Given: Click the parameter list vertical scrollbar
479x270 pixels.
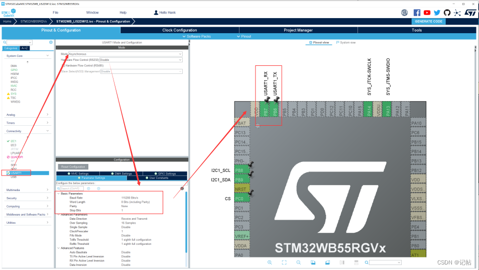Looking at the screenshot, I should pos(186,222).
